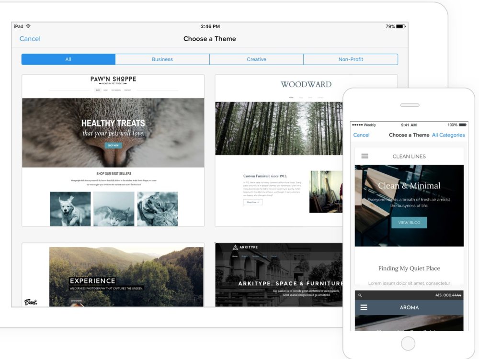Tap the Shop Our Best Sellers heading
Screen dimensions: 479x359
[x=114, y=173]
